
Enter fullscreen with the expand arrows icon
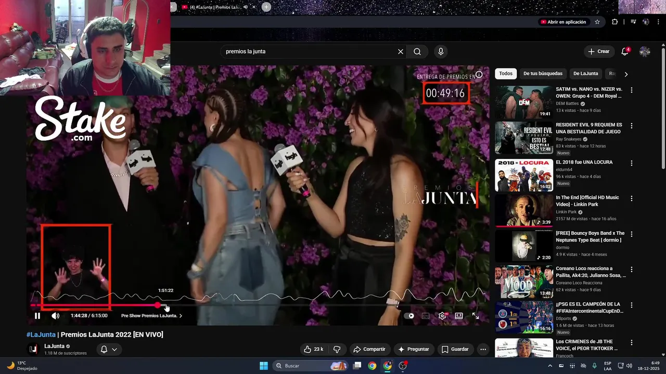click(476, 316)
